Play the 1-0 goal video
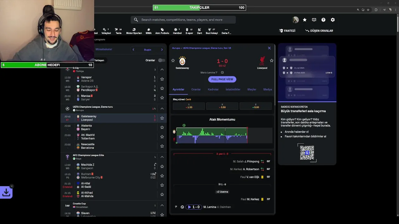 coord(194,207)
